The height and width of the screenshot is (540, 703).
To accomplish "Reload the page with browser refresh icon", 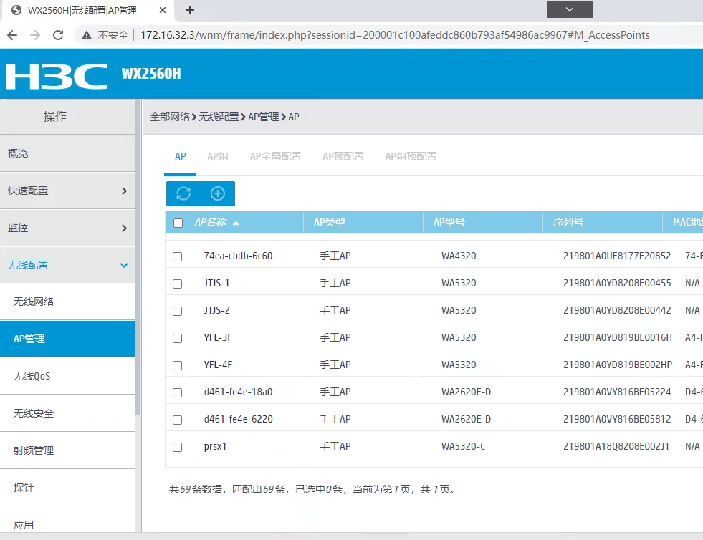I will click(x=59, y=35).
